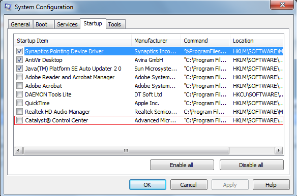Enable the Catalyst Control Center checkbox
This screenshot has width=297, height=196.
point(19,120)
